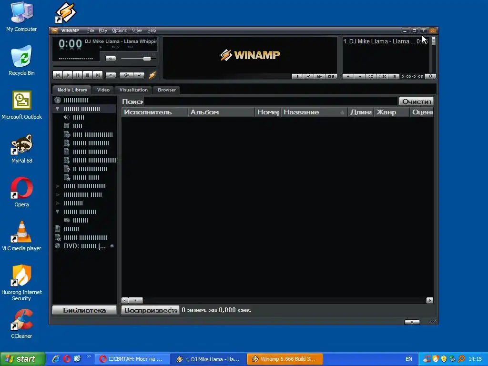The height and width of the screenshot is (366, 488).
Task: Switch to the Browser tab
Action: (166, 90)
